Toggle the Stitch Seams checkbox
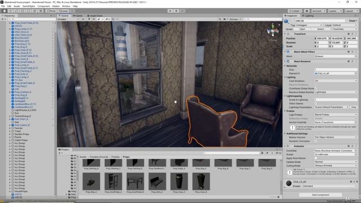The width and height of the screenshot is (361, 203). 316,104
